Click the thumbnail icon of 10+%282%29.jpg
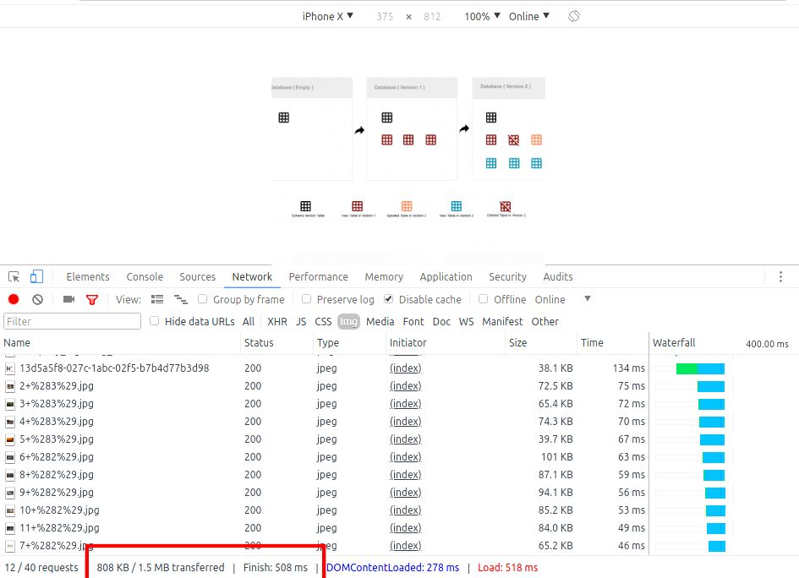 click(10, 510)
